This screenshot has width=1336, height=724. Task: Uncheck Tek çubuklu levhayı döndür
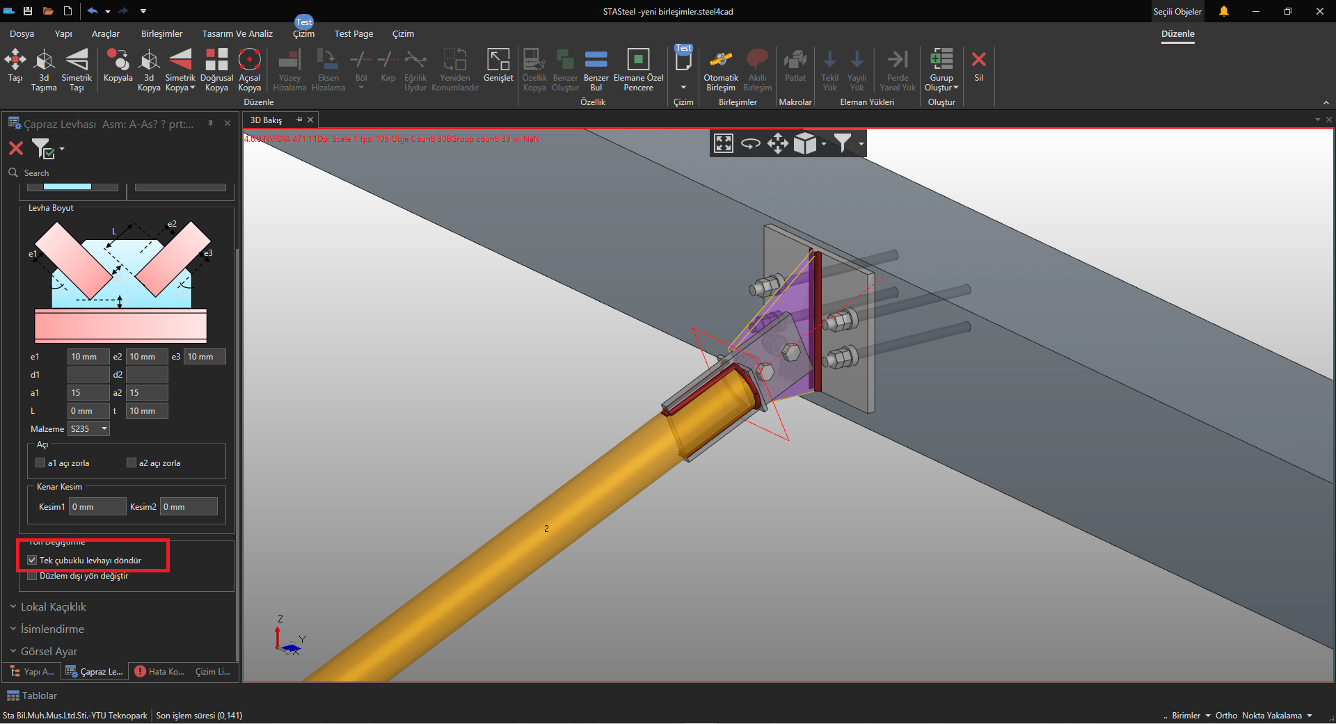click(32, 561)
